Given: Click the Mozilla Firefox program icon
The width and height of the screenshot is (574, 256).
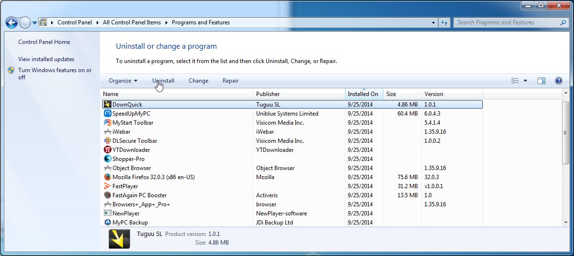Looking at the screenshot, I should [x=108, y=177].
